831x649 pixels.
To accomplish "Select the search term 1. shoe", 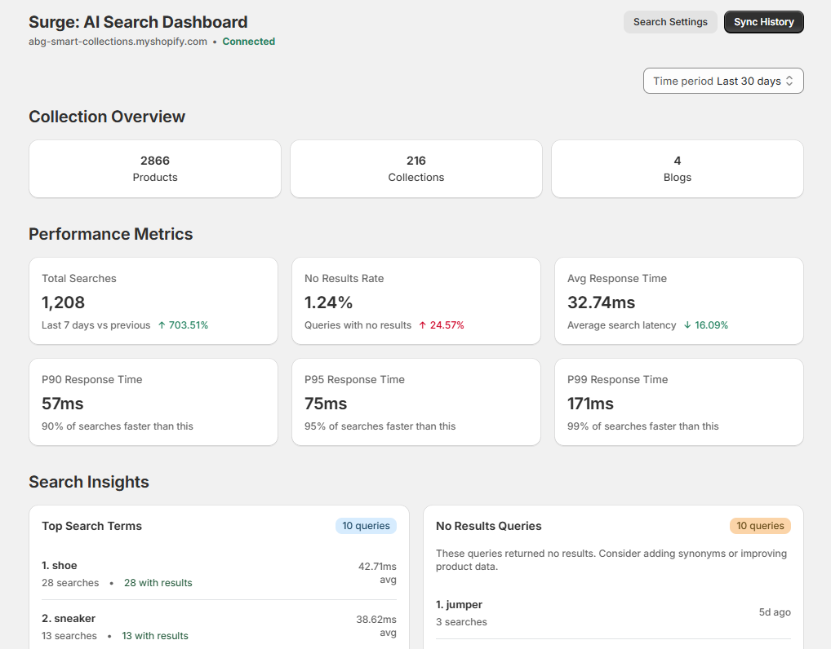I will (60, 565).
